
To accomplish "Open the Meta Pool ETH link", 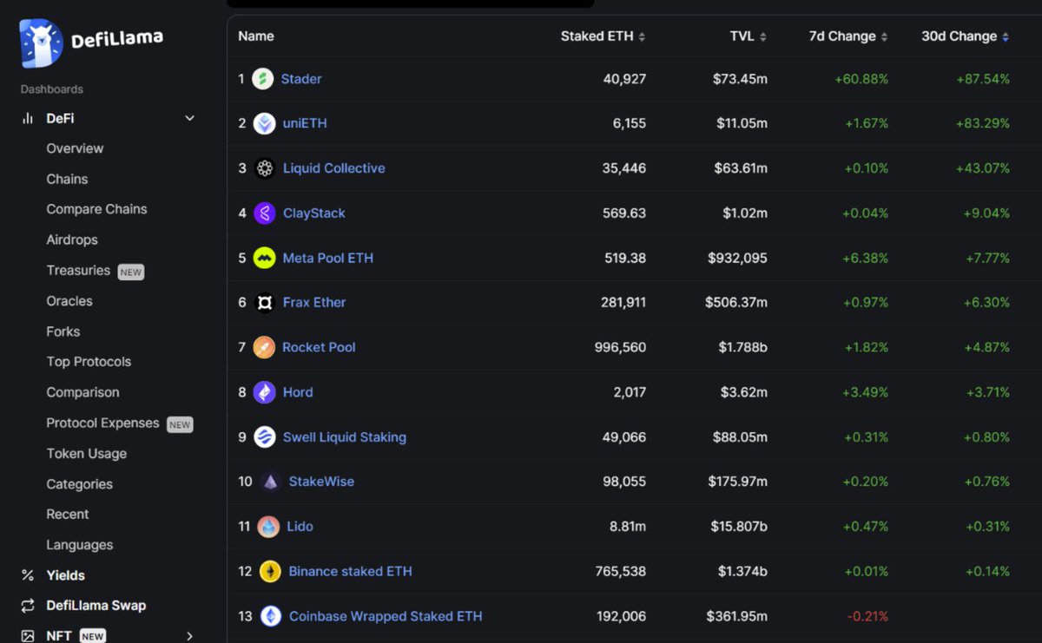I will pos(328,258).
